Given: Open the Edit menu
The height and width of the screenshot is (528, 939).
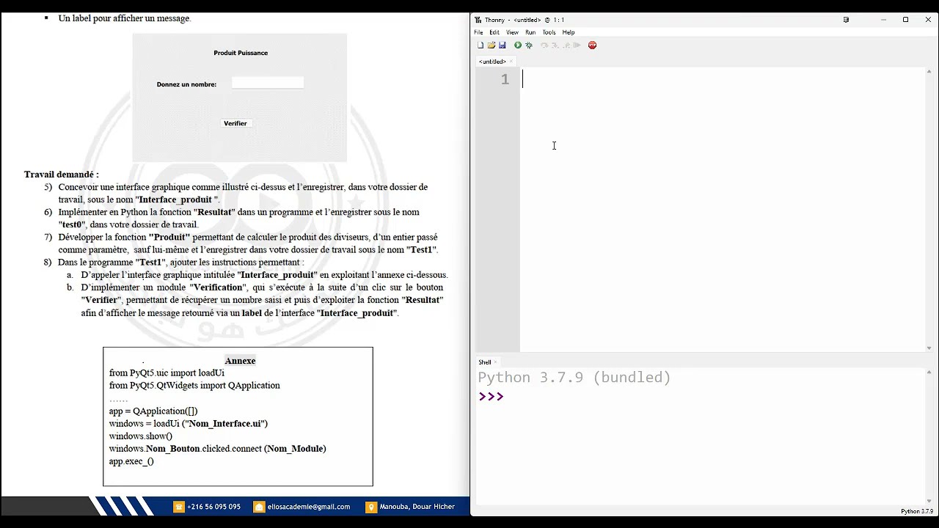Looking at the screenshot, I should point(494,32).
